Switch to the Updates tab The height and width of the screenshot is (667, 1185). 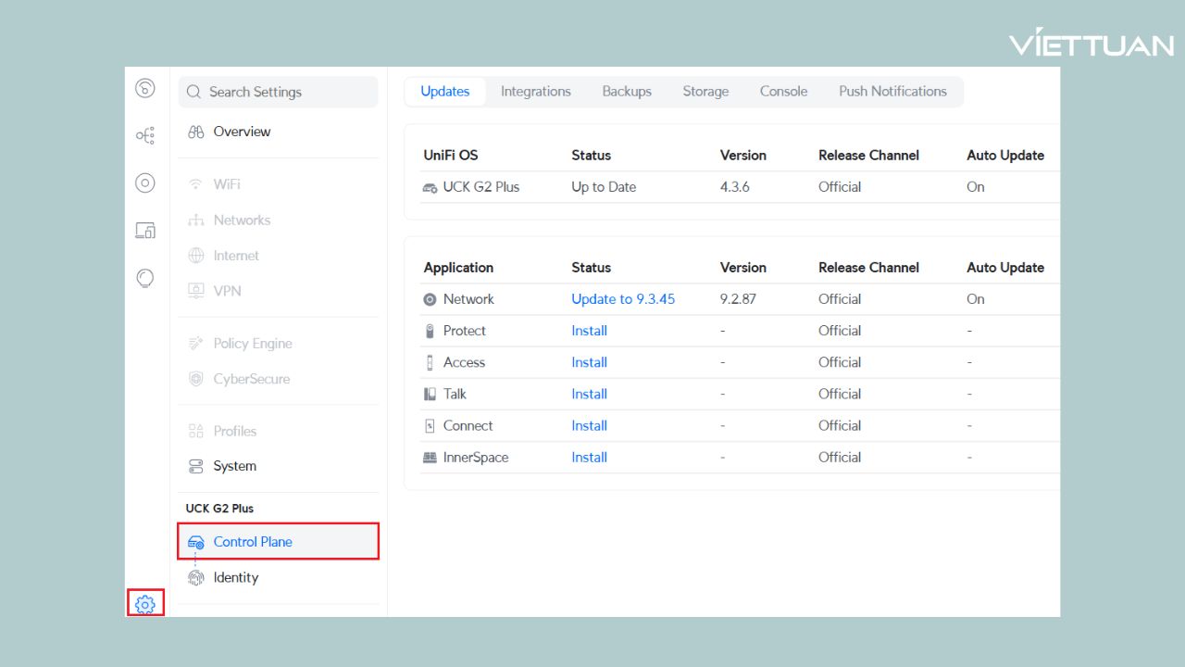[x=445, y=91]
